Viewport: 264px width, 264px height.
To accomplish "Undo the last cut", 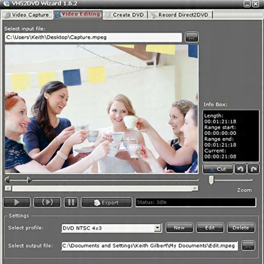I will (240, 169).
